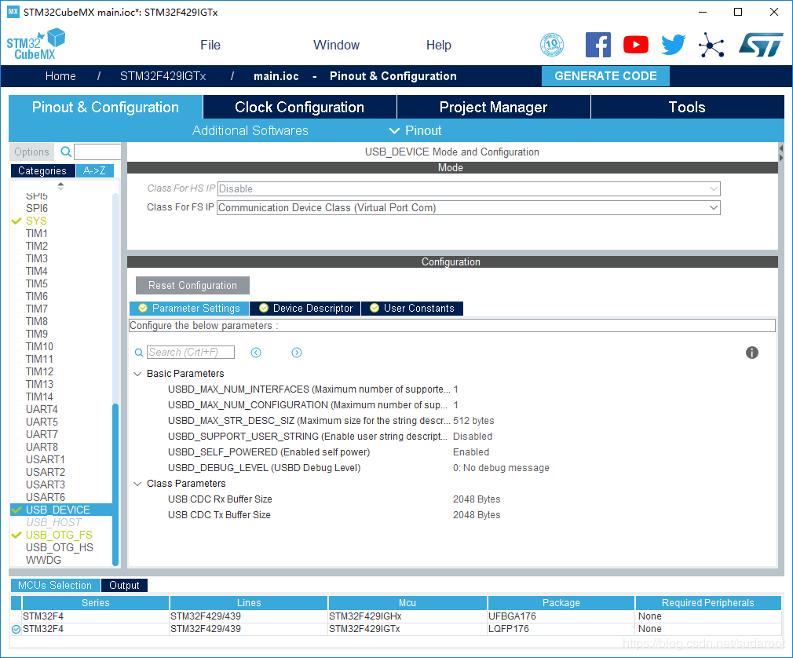Image resolution: width=793 pixels, height=658 pixels.
Task: Go to next search result arrow
Action: [297, 353]
